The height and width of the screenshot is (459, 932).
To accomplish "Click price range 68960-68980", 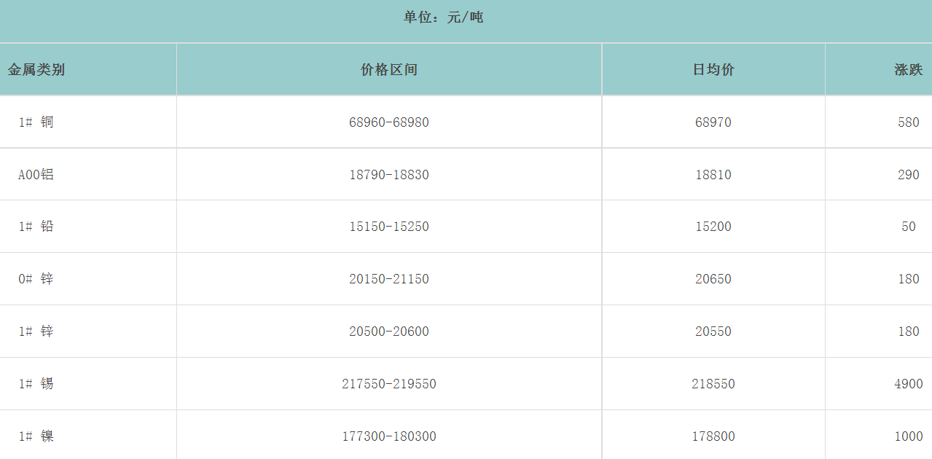I will [389, 122].
